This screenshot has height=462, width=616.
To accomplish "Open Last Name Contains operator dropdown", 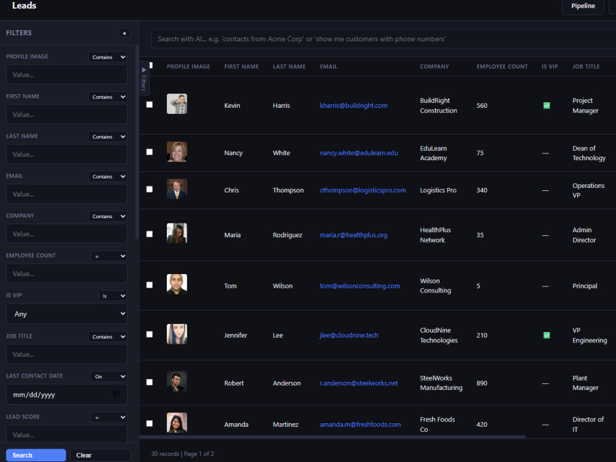I will point(108,137).
